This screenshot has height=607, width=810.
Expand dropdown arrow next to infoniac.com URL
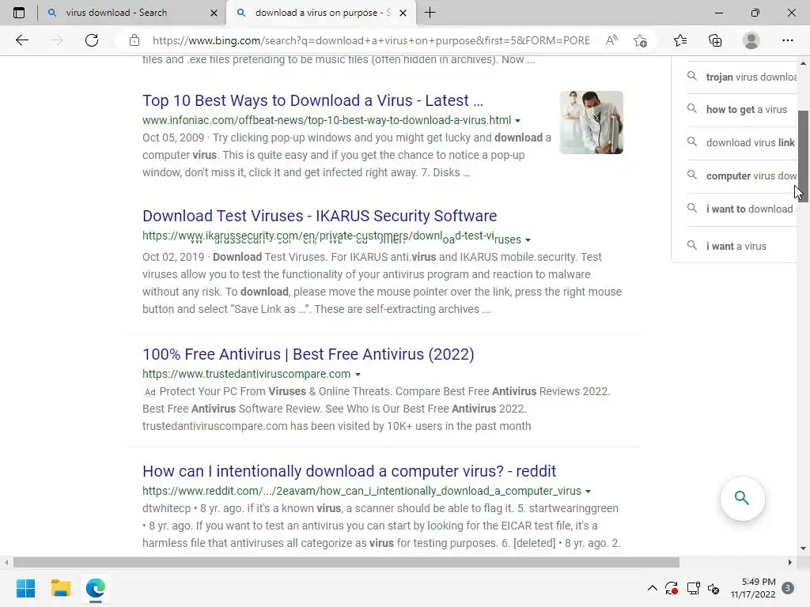tap(517, 121)
